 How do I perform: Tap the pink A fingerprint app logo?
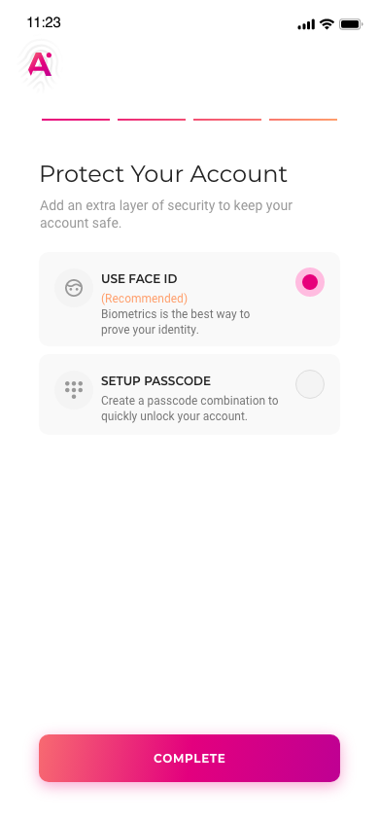point(40,65)
